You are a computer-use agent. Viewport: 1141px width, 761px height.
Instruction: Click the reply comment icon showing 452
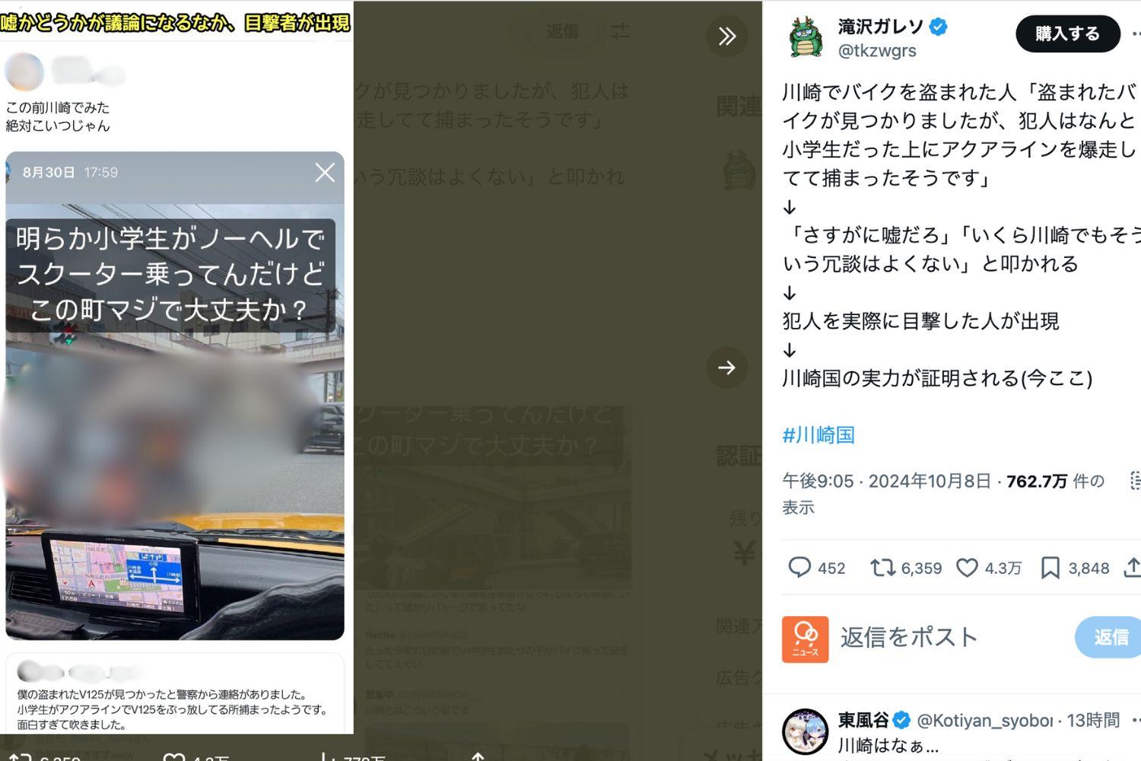[x=799, y=568]
